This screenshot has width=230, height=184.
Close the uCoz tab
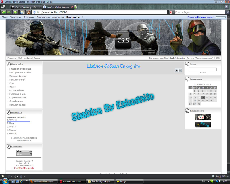[40, 7]
